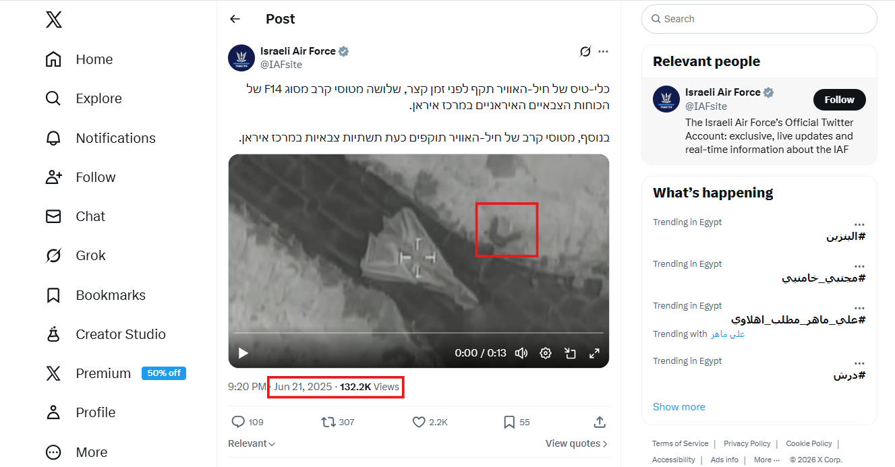The width and height of the screenshot is (895, 467).
Task: Open the post's three-dot more menu
Action: coord(603,51)
